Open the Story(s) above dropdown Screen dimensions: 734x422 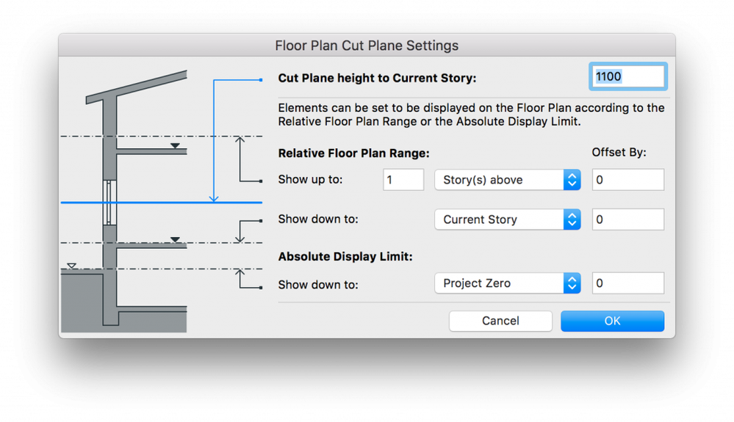click(508, 180)
